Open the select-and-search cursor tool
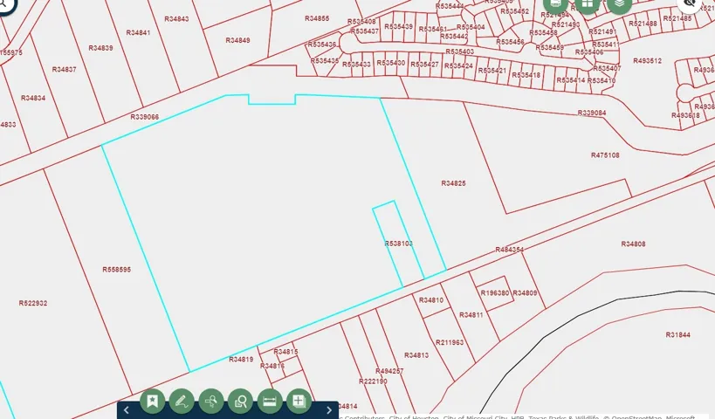Image resolution: width=715 pixels, height=419 pixels. coord(211,402)
